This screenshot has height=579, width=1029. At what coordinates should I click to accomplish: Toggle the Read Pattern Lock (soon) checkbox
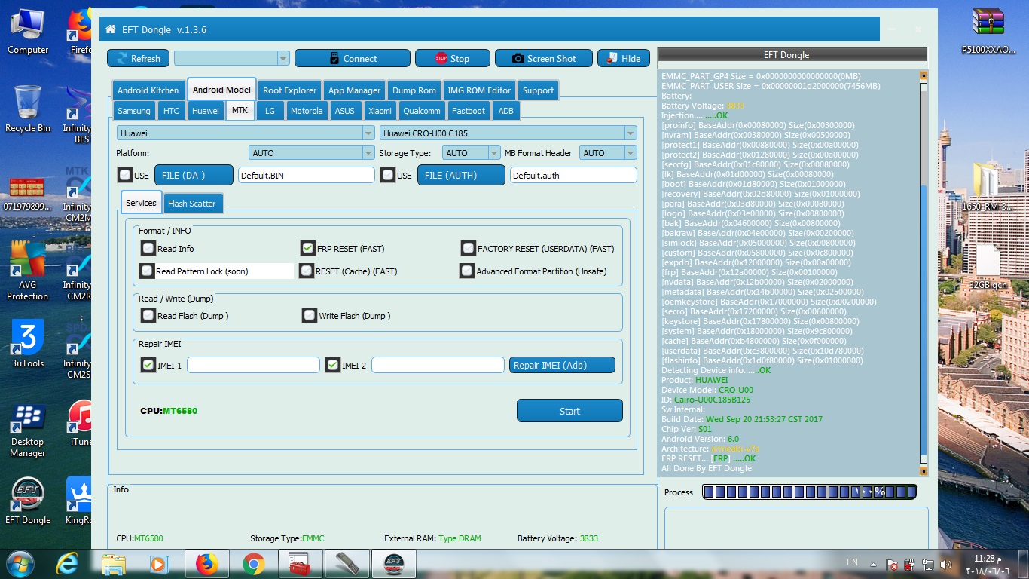pyautogui.click(x=147, y=271)
